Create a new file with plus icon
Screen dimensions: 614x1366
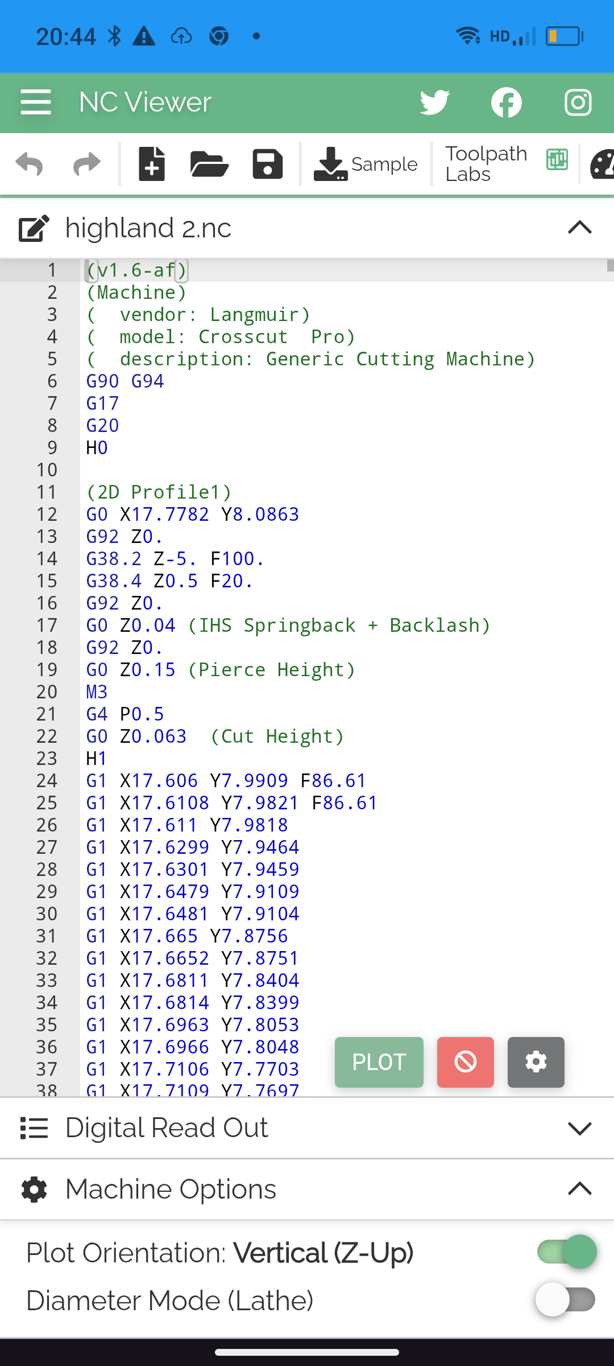152,164
